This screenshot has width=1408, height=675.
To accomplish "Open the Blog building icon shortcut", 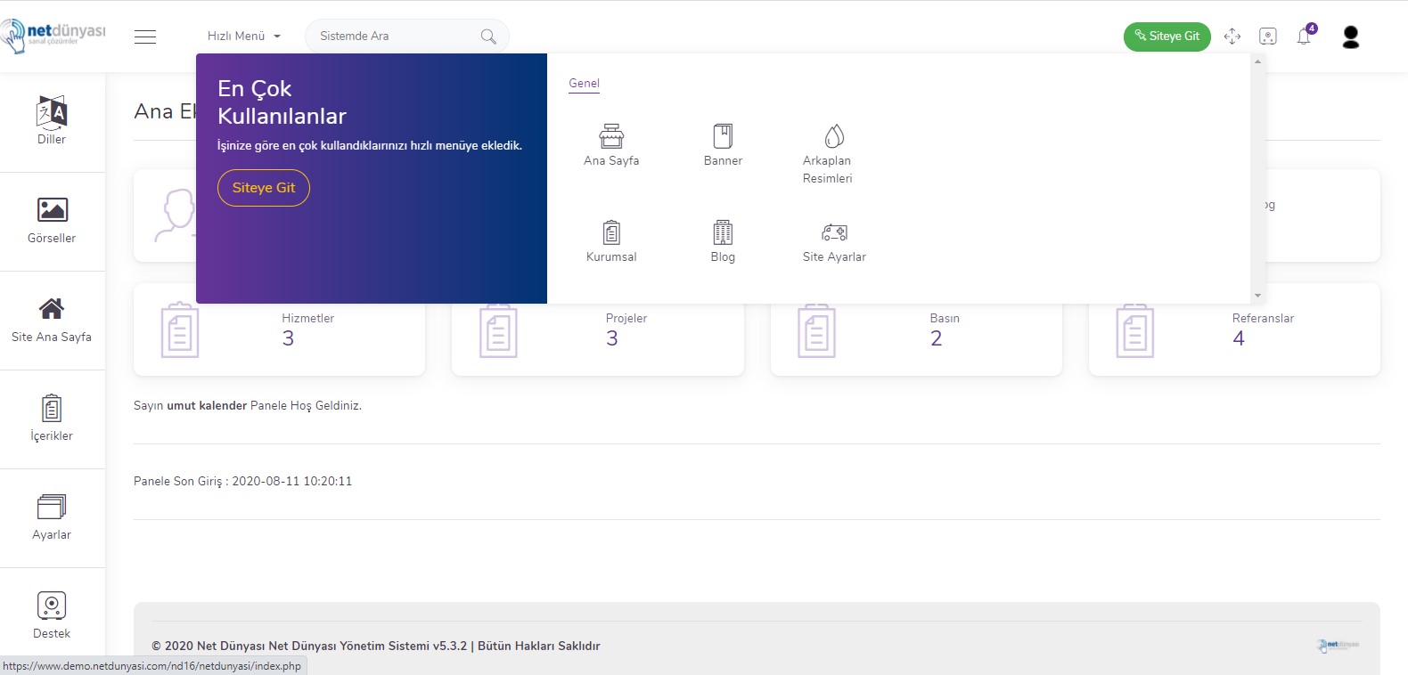I will (x=723, y=232).
